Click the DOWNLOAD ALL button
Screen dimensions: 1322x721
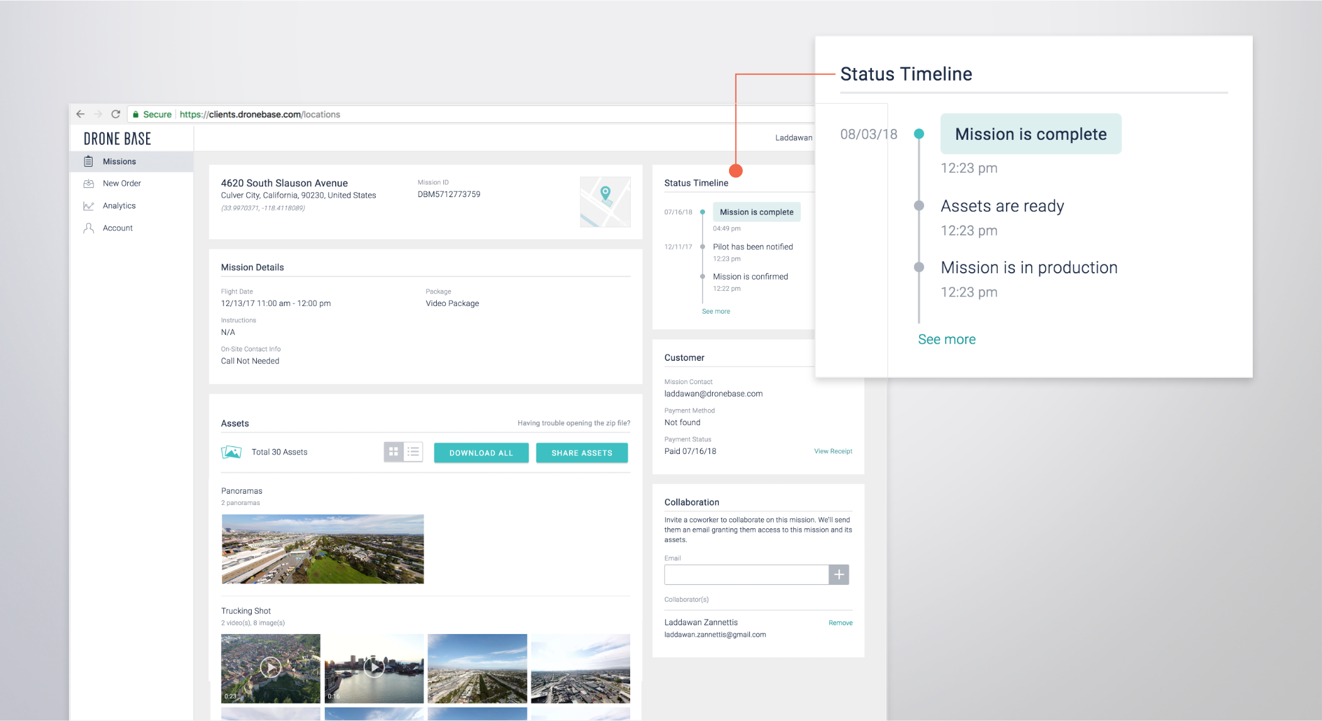481,453
